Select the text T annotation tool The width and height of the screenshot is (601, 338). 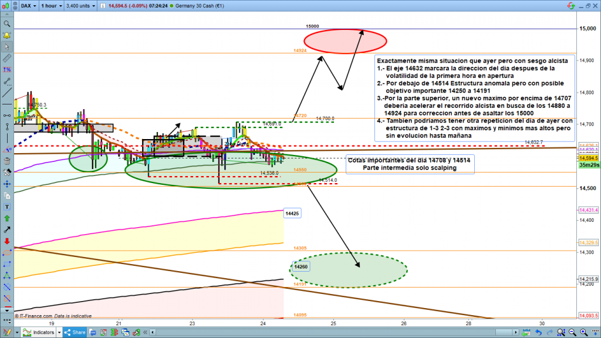pyautogui.click(x=7, y=207)
